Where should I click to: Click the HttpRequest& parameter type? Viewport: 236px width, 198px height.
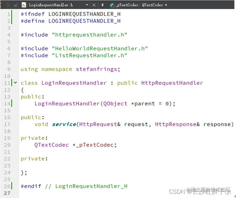(100, 124)
